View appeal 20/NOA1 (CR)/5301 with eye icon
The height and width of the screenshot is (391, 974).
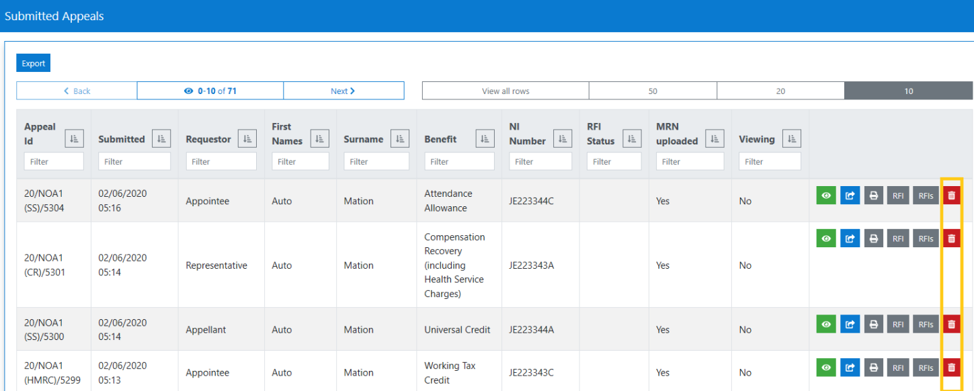826,238
